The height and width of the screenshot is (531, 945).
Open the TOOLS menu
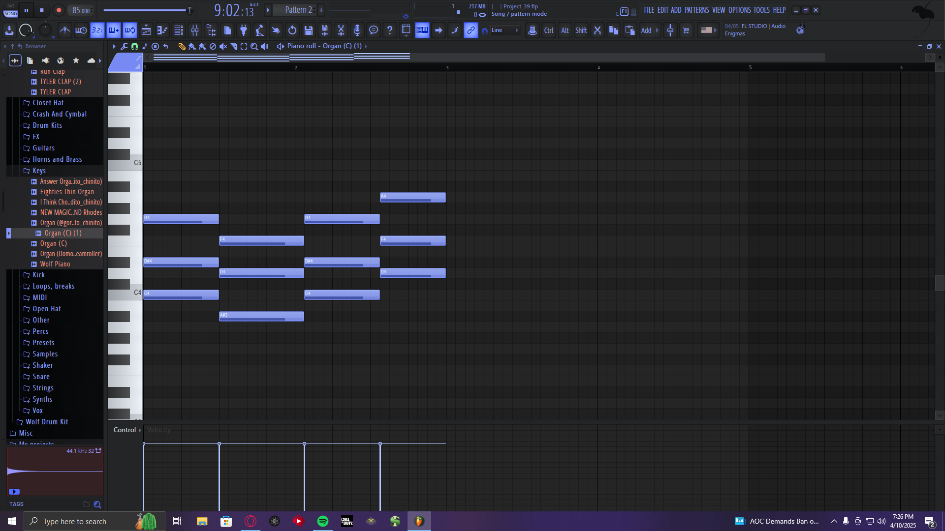(x=761, y=10)
